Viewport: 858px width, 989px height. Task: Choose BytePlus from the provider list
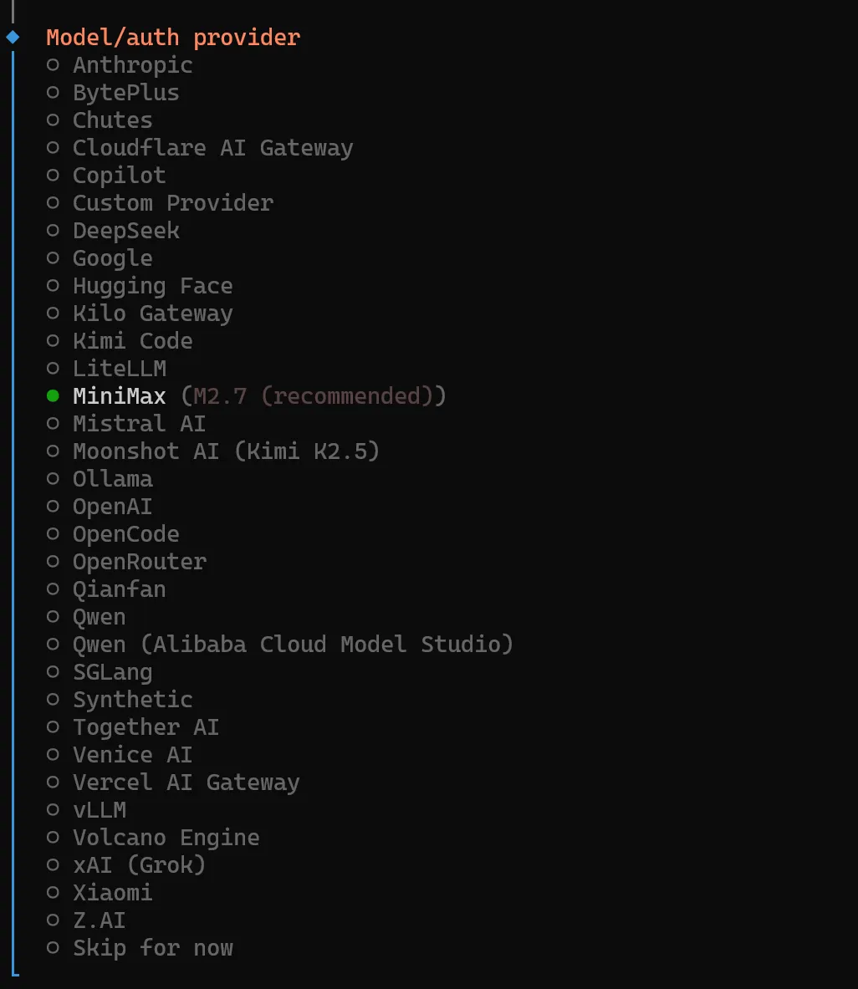125,93
